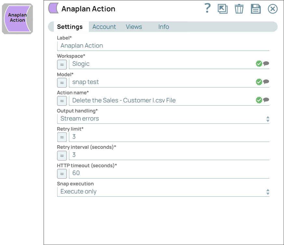Image resolution: width=284 pixels, height=245 pixels.
Task: Switch to the Account tab
Action: point(104,27)
